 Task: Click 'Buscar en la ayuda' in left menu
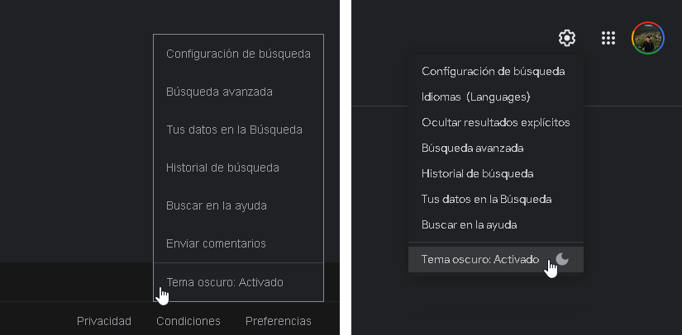coord(238,205)
